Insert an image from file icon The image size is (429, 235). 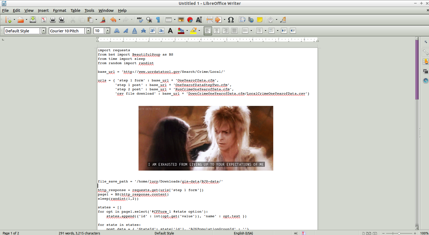tap(181, 20)
